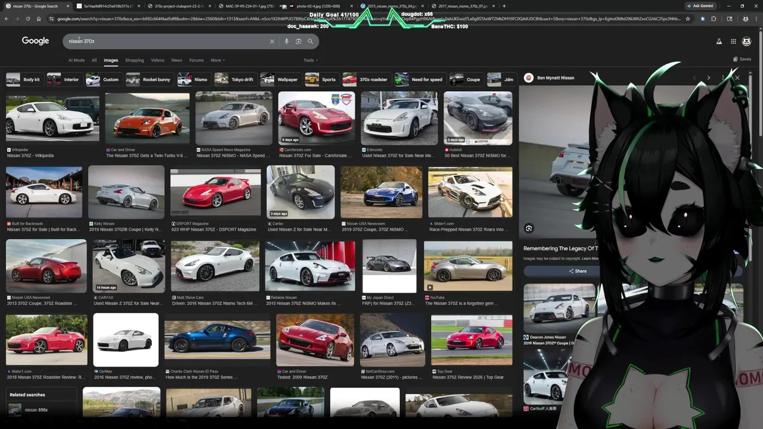Open 'Tested: 2009 Nissan 370Z' link
The image size is (763, 429).
click(302, 377)
